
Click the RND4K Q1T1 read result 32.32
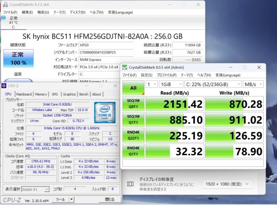point(175,151)
